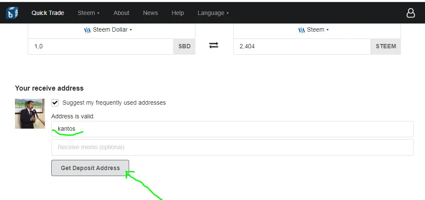Viewport: 425px width, 200px height.
Task: Open the About page
Action: (121, 13)
